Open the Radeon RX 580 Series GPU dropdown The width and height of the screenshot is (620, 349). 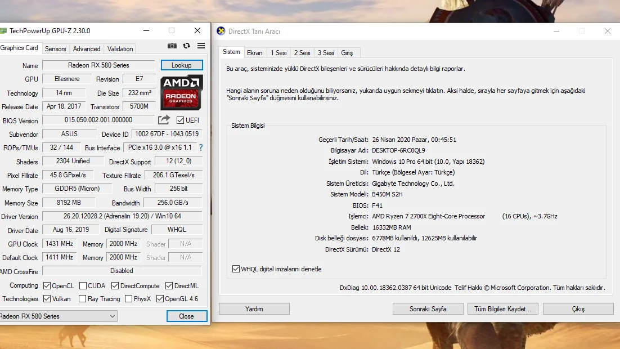(x=59, y=316)
